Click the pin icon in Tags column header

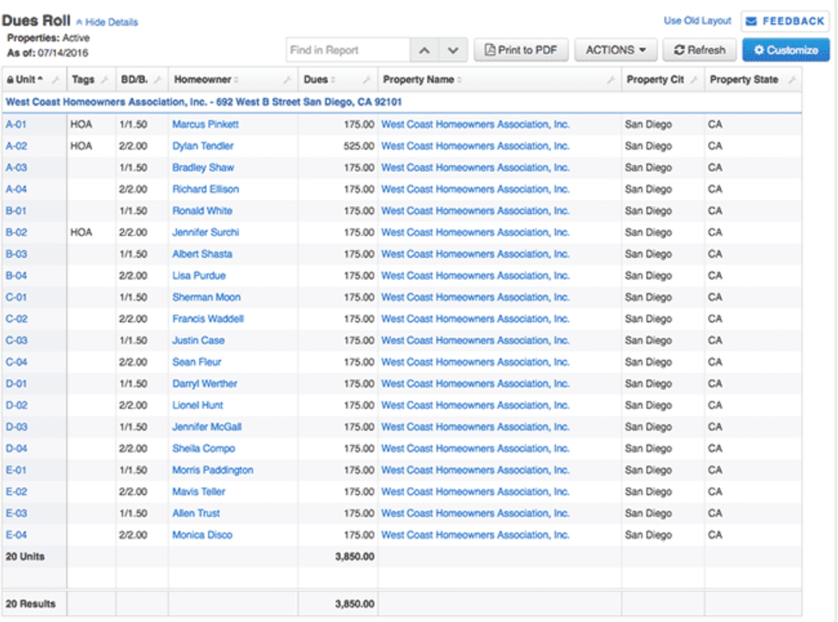105,80
